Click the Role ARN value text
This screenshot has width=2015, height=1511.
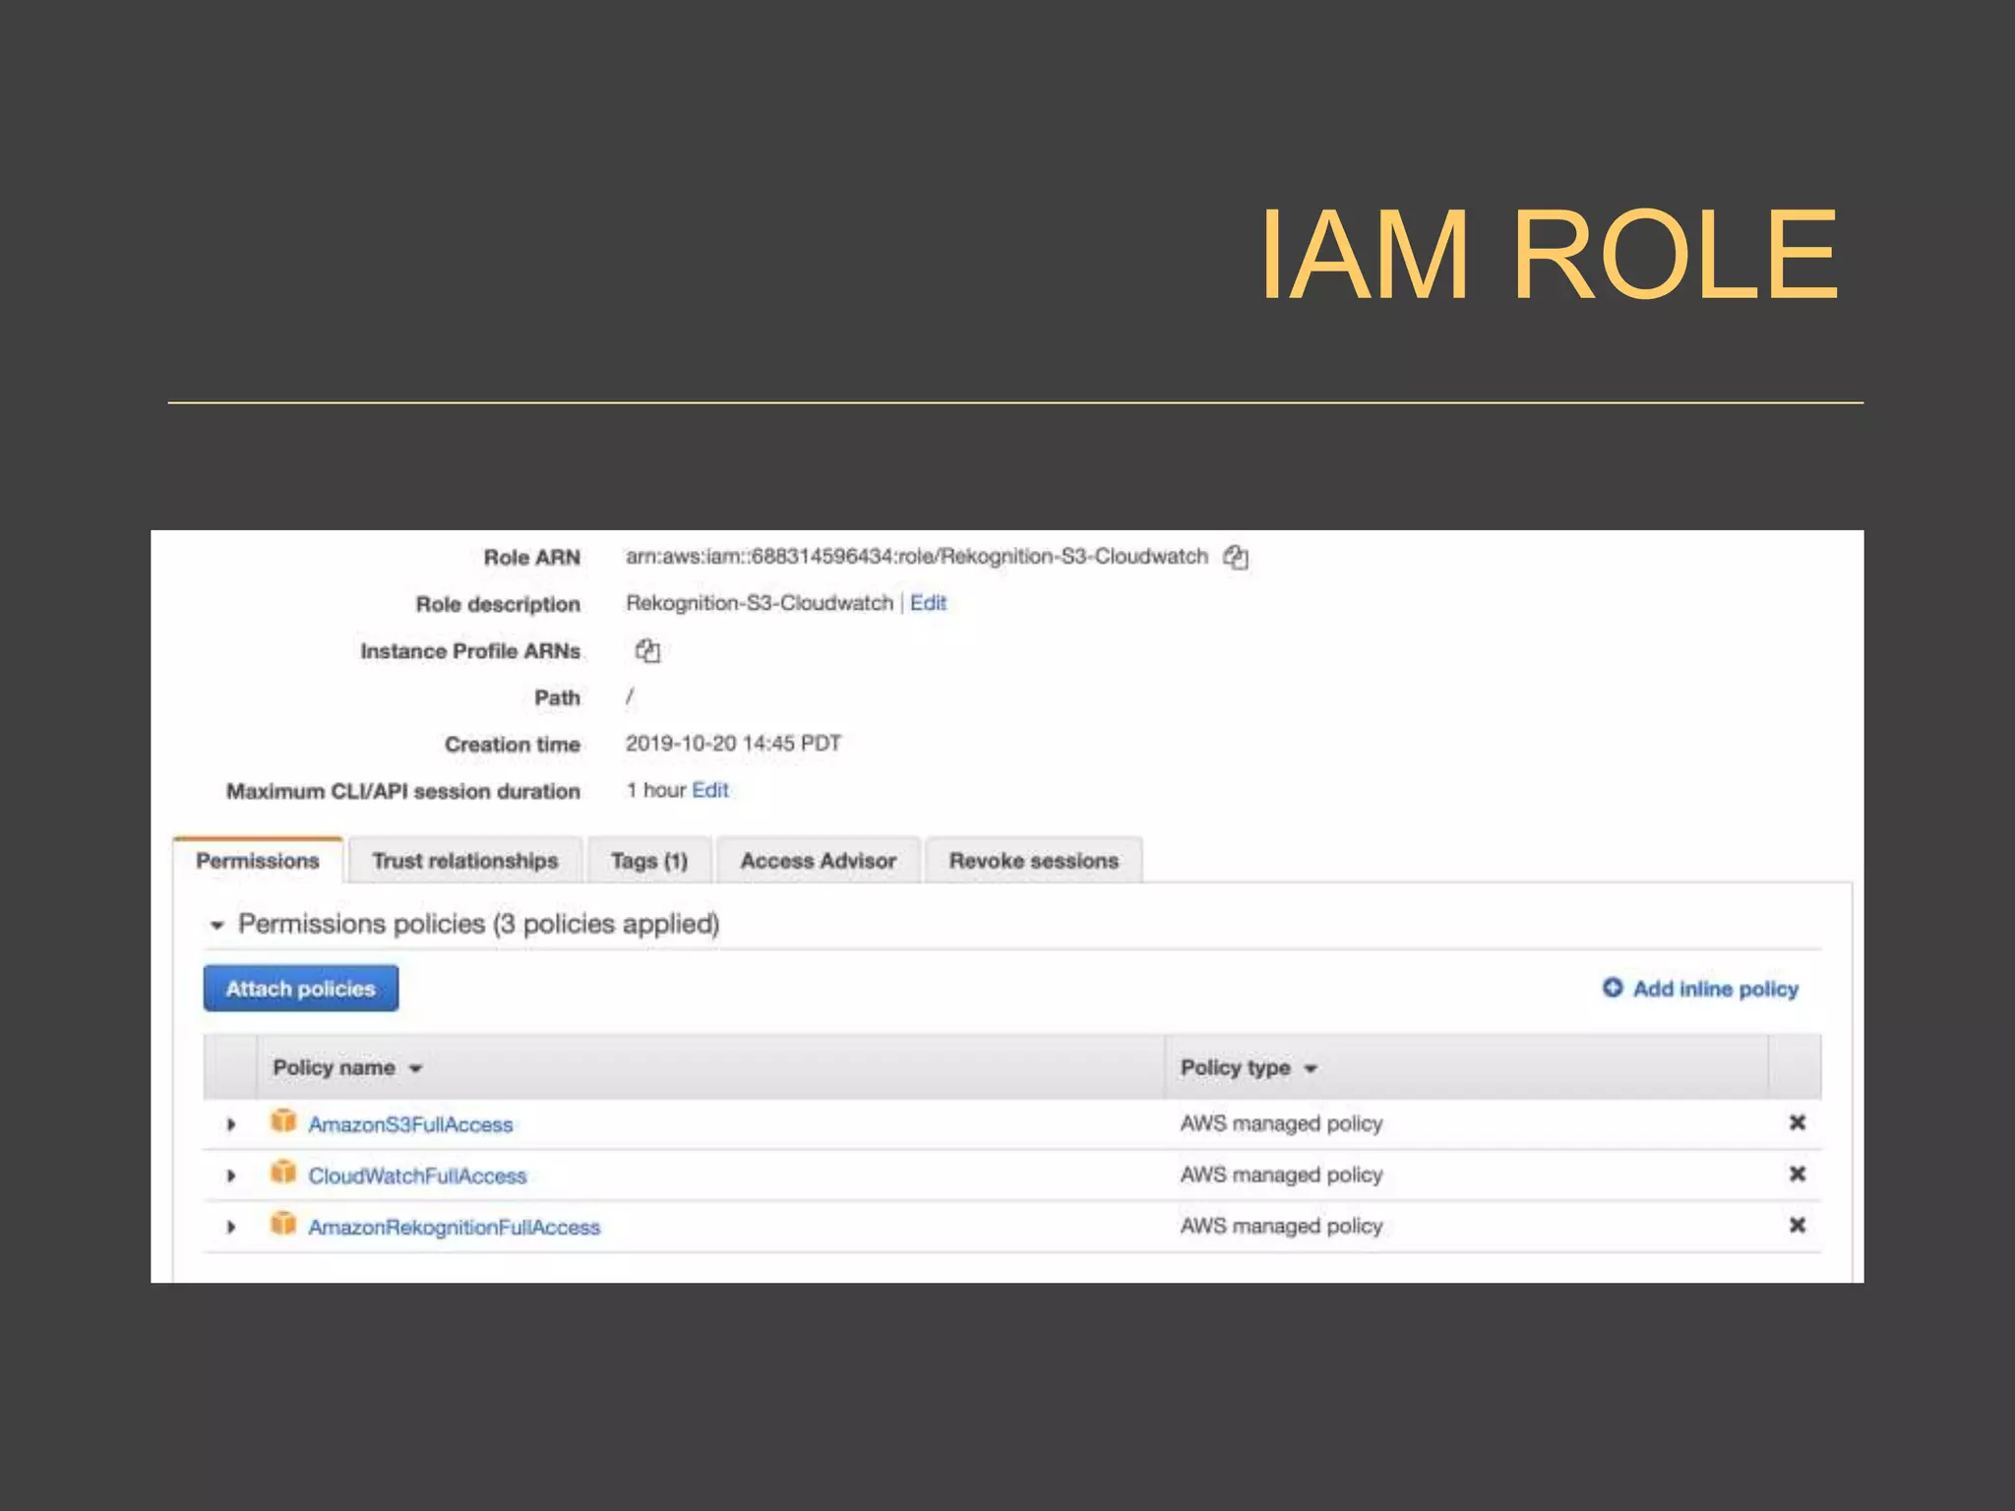[x=916, y=557]
